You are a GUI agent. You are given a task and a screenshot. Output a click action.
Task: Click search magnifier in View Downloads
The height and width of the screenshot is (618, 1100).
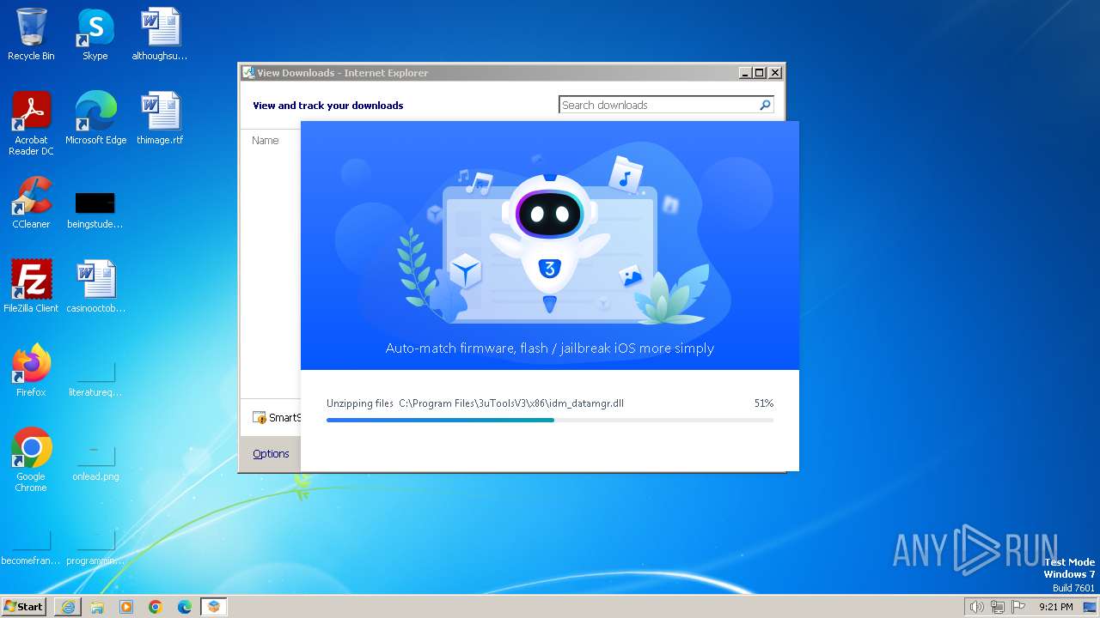(765, 105)
